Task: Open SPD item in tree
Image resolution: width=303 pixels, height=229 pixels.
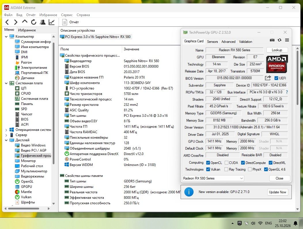Action: (24, 109)
